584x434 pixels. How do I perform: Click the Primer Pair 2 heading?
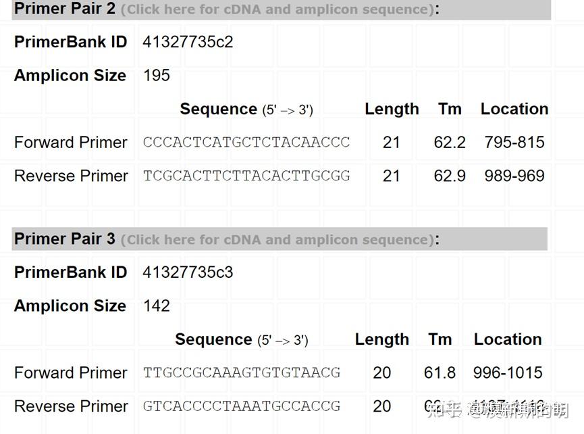(x=64, y=9)
